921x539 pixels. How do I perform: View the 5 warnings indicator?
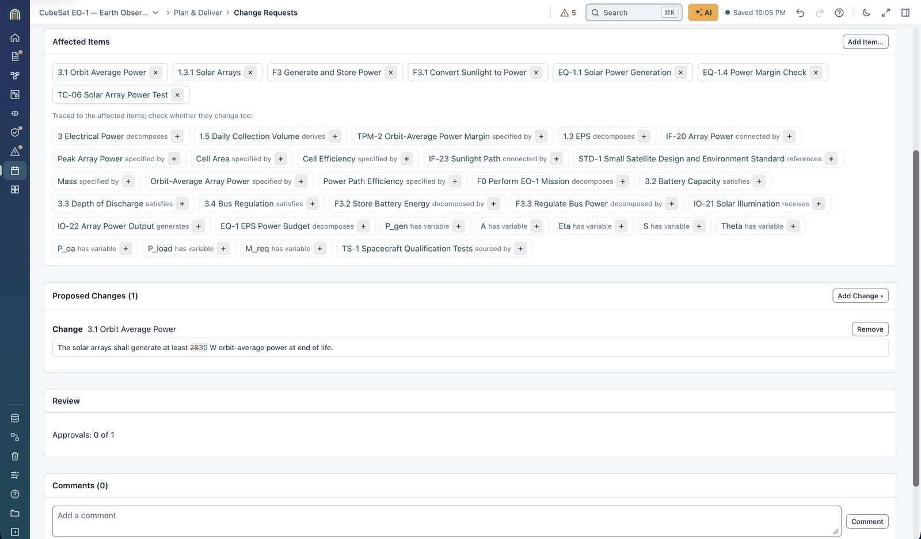click(x=568, y=13)
